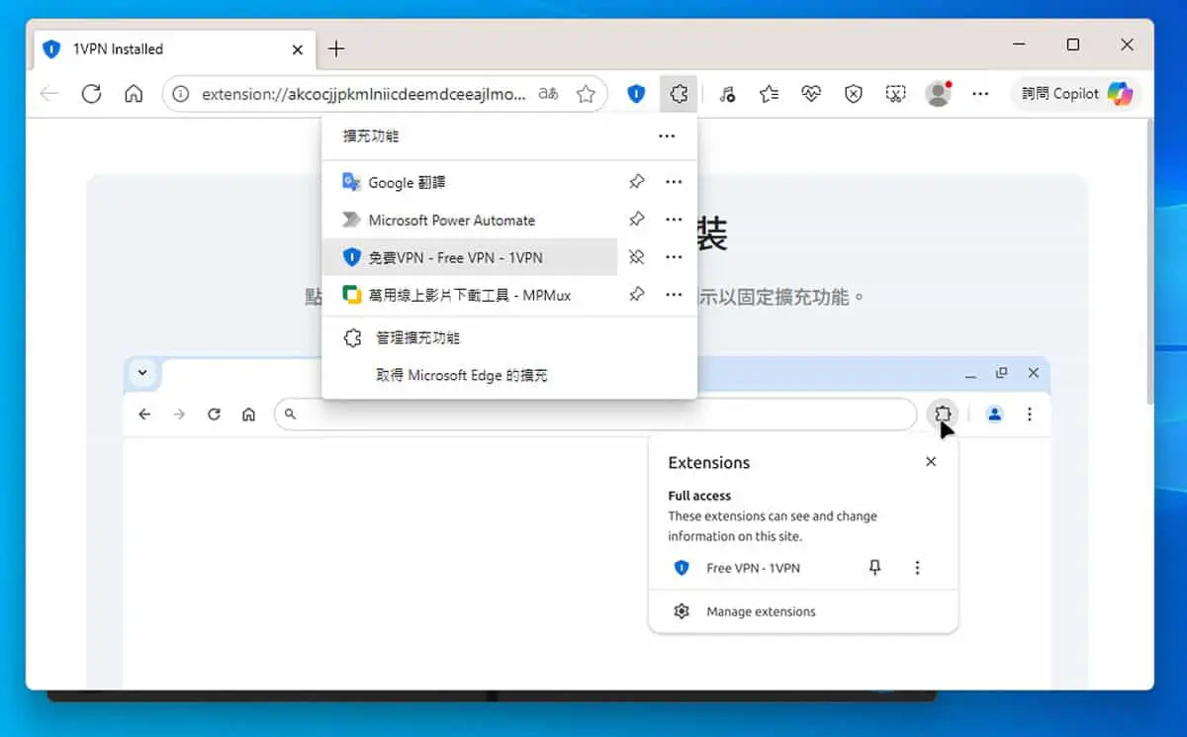Click the illustration browser reload icon
This screenshot has height=737, width=1187.
[x=214, y=415]
